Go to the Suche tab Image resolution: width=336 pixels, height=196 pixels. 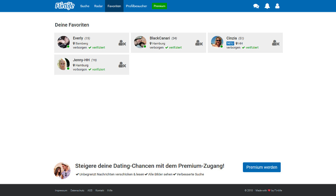[x=85, y=6]
